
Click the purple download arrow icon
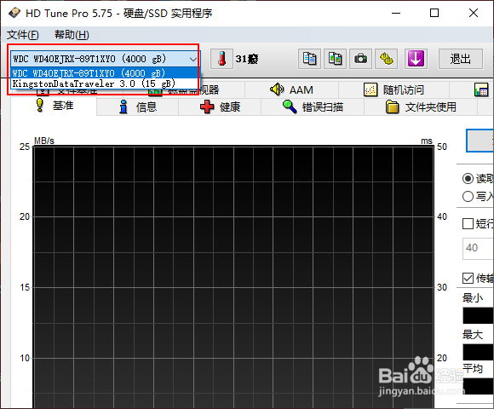tap(416, 59)
